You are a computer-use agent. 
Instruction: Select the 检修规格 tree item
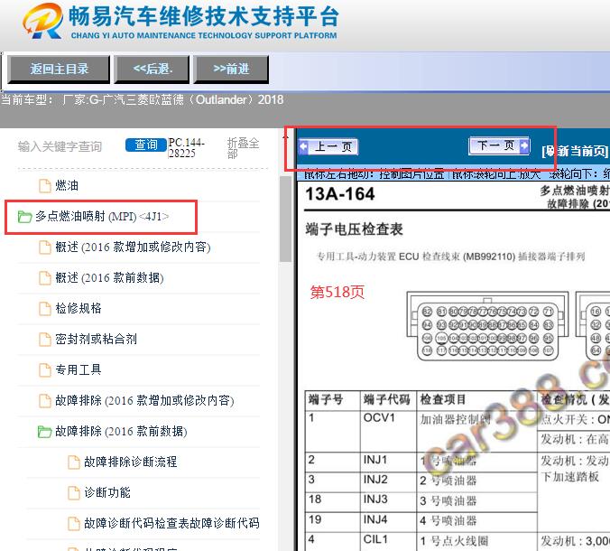pos(79,308)
